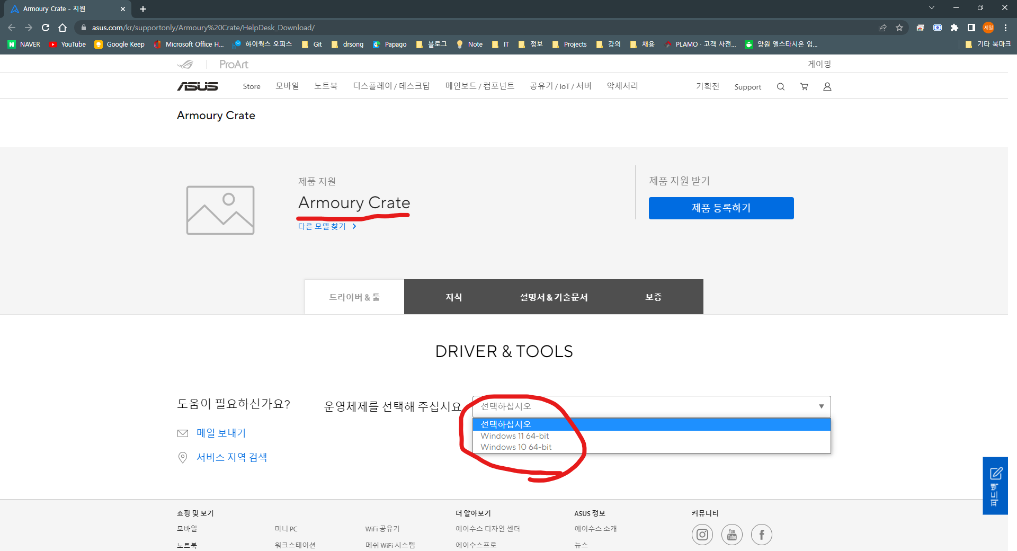1017x551 pixels.
Task: Open the Note bookmark
Action: pyautogui.click(x=469, y=45)
